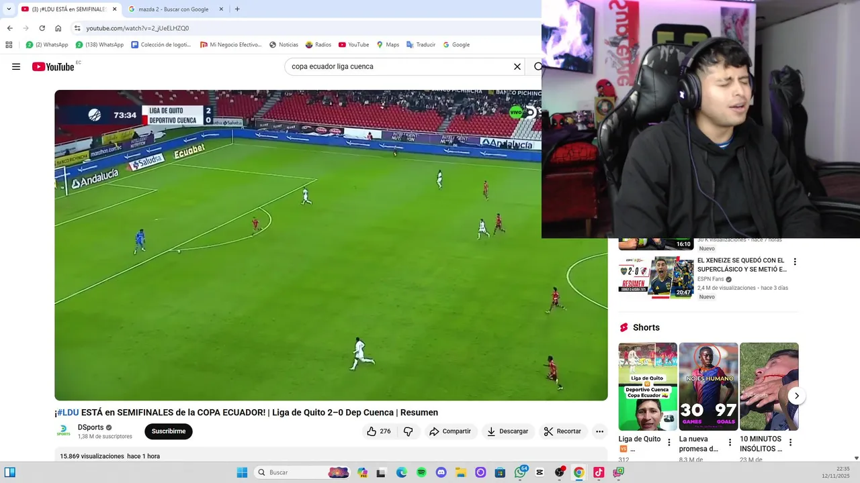860x483 pixels.
Task: Open the DSports channel name link
Action: (91, 427)
